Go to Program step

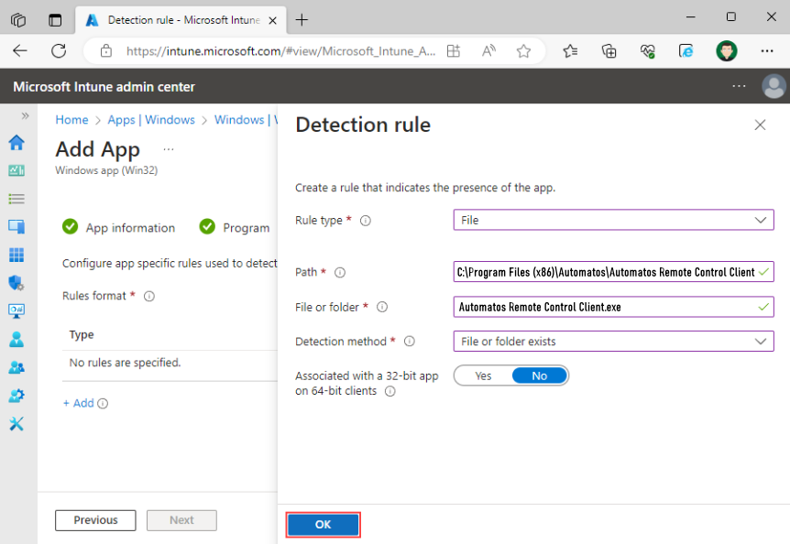(x=235, y=227)
